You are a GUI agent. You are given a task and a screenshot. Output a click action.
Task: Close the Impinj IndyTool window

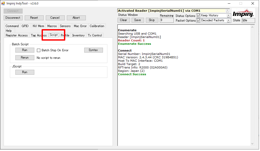coord(252,3)
